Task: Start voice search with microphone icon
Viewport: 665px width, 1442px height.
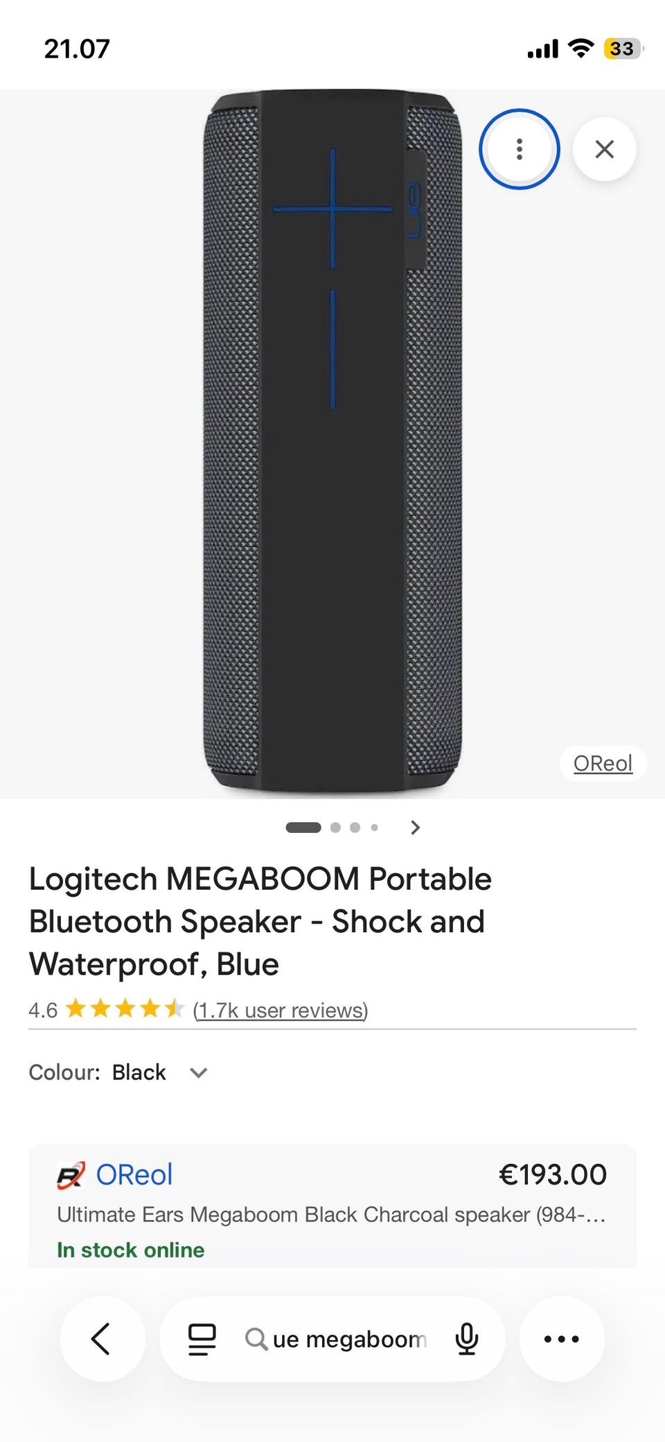Action: tap(467, 1339)
